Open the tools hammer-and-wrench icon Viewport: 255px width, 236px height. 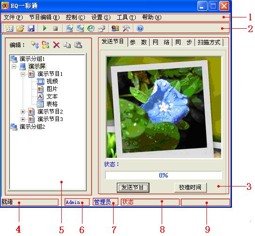[126, 28]
